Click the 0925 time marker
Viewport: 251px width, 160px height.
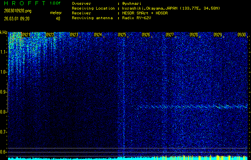[122, 35]
